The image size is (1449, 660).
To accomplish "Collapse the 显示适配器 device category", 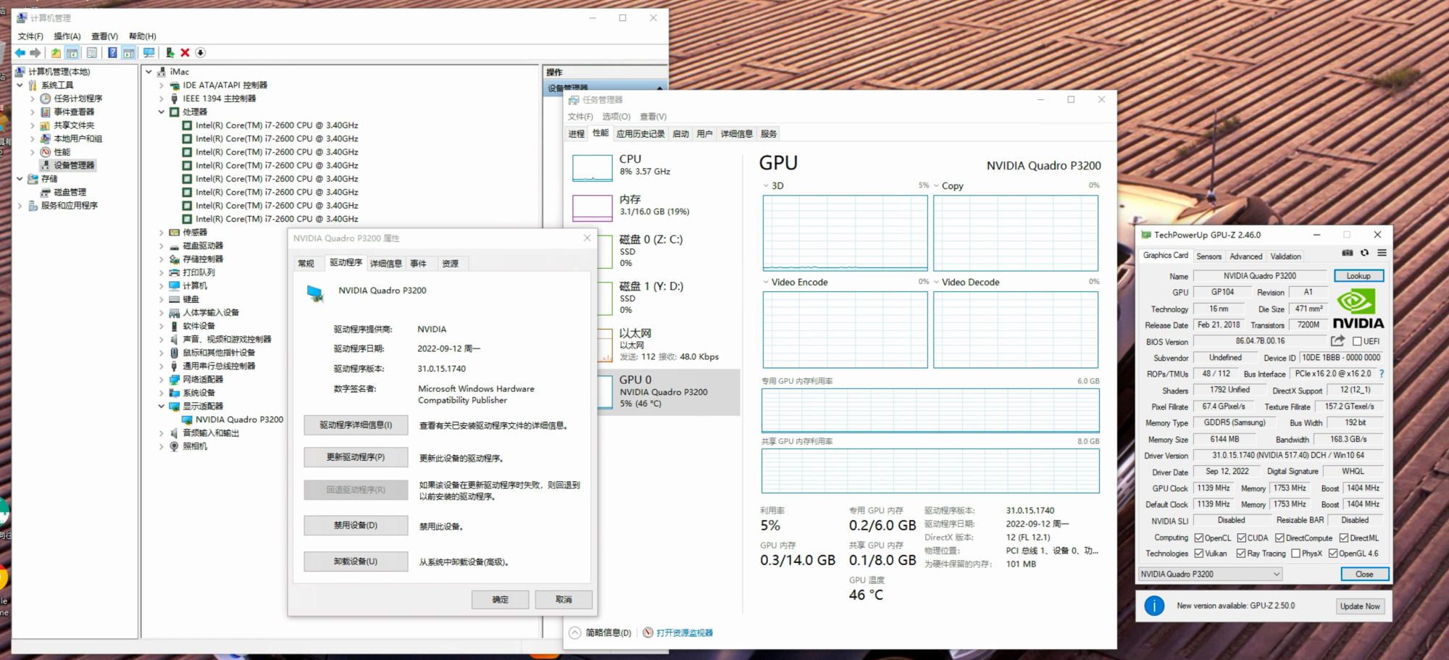I will coord(162,406).
